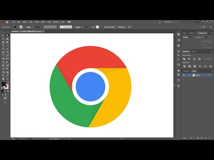Toggle the Clip checkbox in Transparency
The width and height of the screenshot is (214, 160).
202,44
